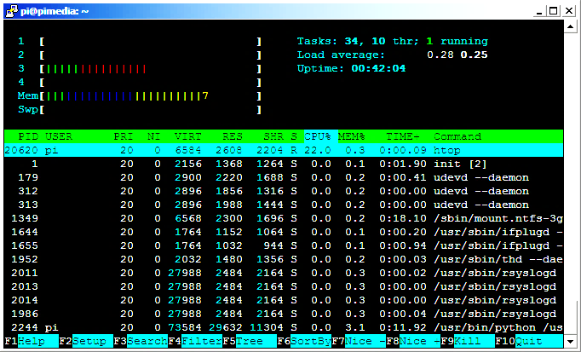This screenshot has width=581, height=352.
Task: Select the init [2] process row
Action: (x=284, y=164)
